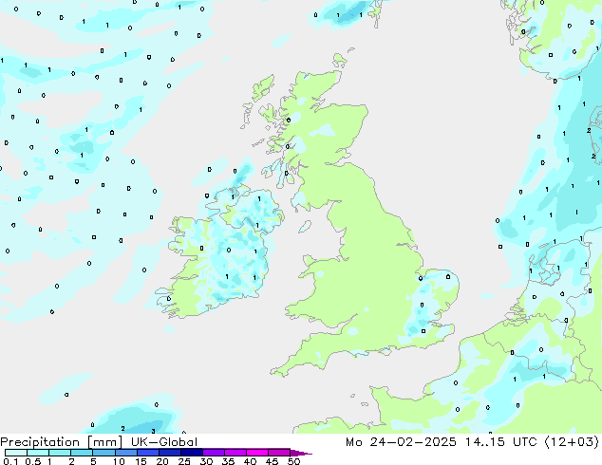The width and height of the screenshot is (602, 465).
Task: Click the 40–45 mm magenta swatch
Action: click(x=257, y=453)
